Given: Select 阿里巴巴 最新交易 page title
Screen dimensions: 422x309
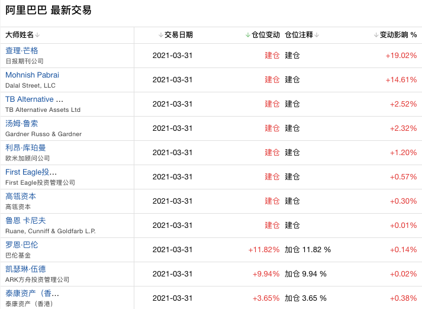Looking at the screenshot, I should pyautogui.click(x=49, y=10).
